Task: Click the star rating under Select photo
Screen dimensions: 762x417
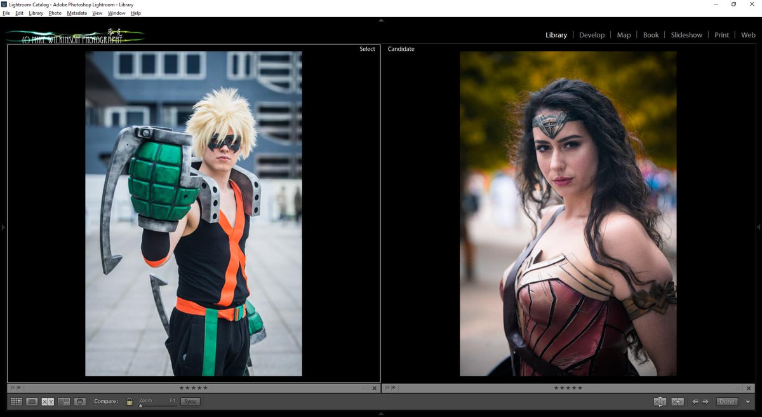Action: click(x=193, y=388)
